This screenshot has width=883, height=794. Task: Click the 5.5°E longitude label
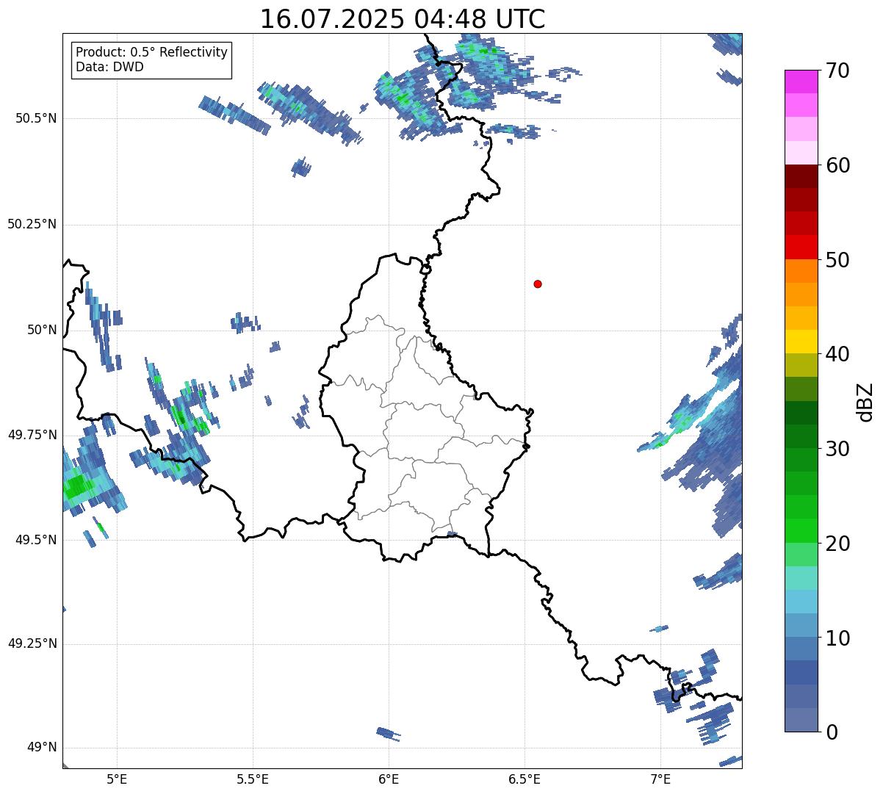point(253,779)
